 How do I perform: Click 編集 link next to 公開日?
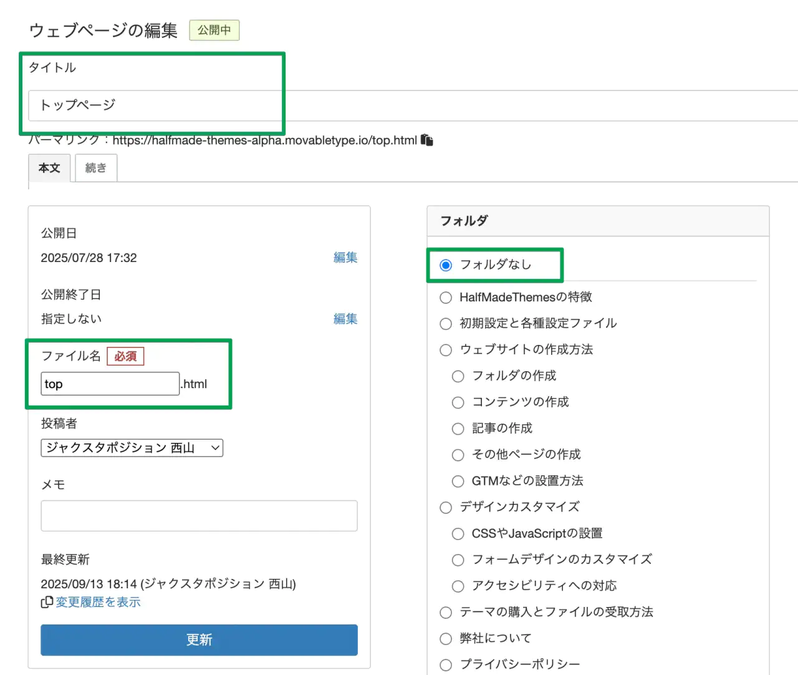pos(345,258)
